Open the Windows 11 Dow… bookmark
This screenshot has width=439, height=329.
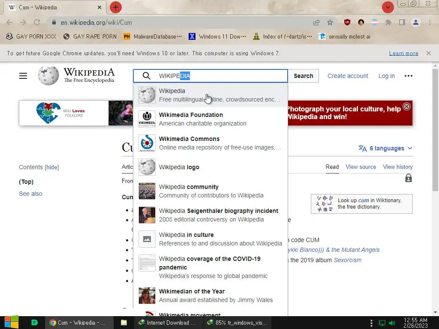[x=217, y=36]
